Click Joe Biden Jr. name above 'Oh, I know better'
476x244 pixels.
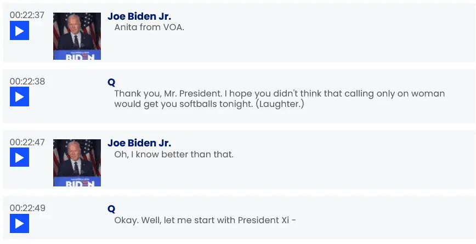[x=139, y=143]
